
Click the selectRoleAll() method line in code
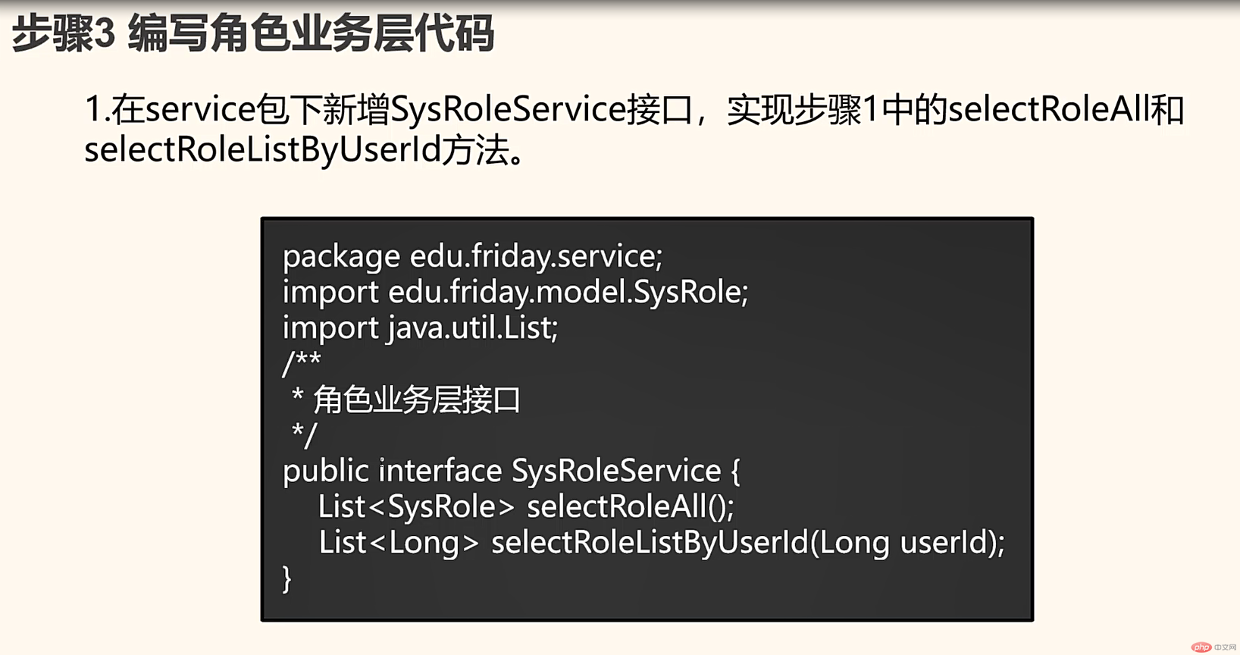point(526,506)
